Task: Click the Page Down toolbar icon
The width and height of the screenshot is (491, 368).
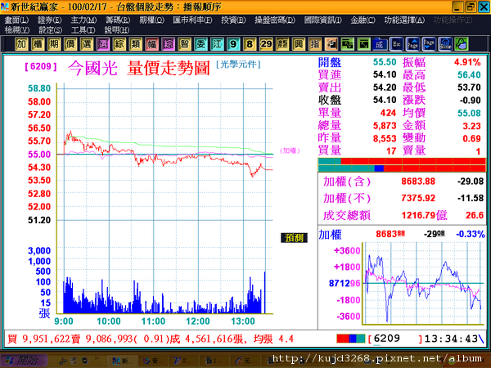Action: click(429, 44)
